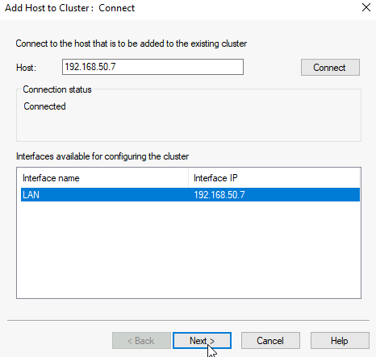Click the Connect button

pos(330,68)
